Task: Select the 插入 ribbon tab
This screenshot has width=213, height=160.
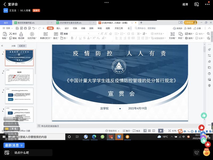Action: pyautogui.click(x=58, y=28)
